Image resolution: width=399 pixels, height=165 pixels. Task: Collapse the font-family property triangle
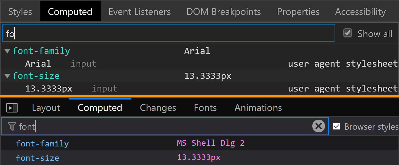7,51
